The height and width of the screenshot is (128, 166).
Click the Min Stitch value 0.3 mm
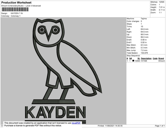click(x=144, y=48)
